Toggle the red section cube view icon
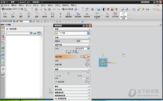The image size is (163, 101). [112, 9]
